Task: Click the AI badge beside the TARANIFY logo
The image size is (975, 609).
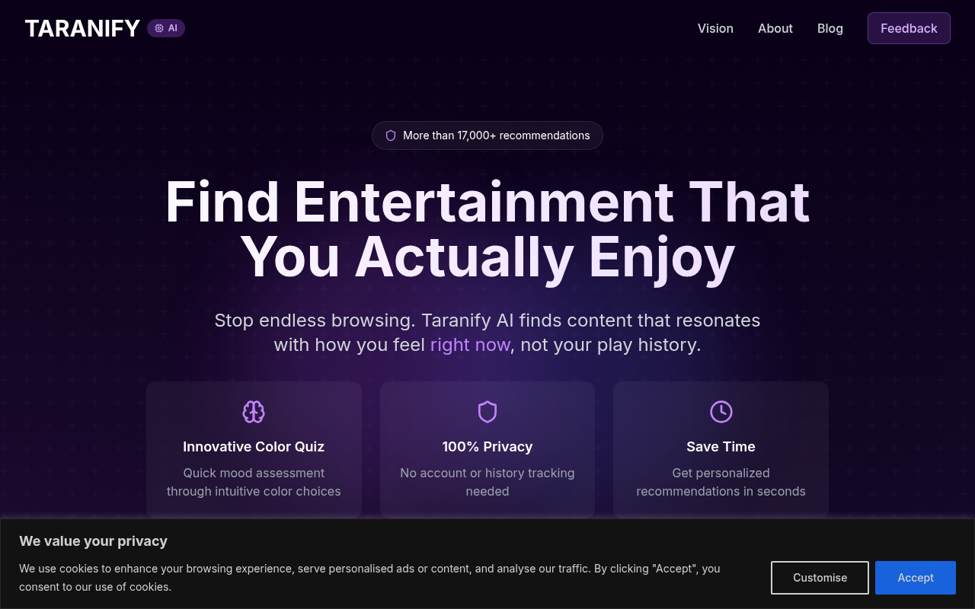Action: pyautogui.click(x=166, y=27)
